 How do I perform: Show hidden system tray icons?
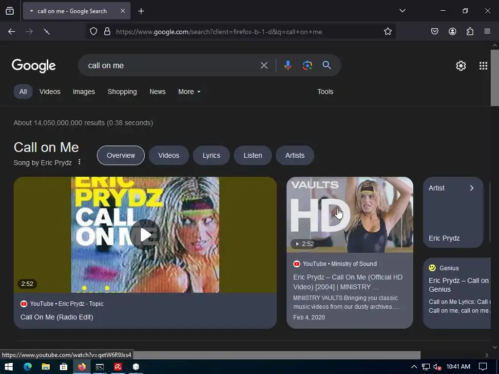(414, 367)
